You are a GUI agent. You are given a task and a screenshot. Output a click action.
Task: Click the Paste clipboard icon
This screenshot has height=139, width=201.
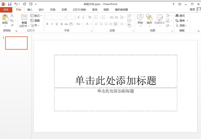click(5, 18)
